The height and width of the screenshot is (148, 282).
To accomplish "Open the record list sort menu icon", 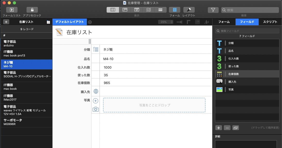I will 48,22.
